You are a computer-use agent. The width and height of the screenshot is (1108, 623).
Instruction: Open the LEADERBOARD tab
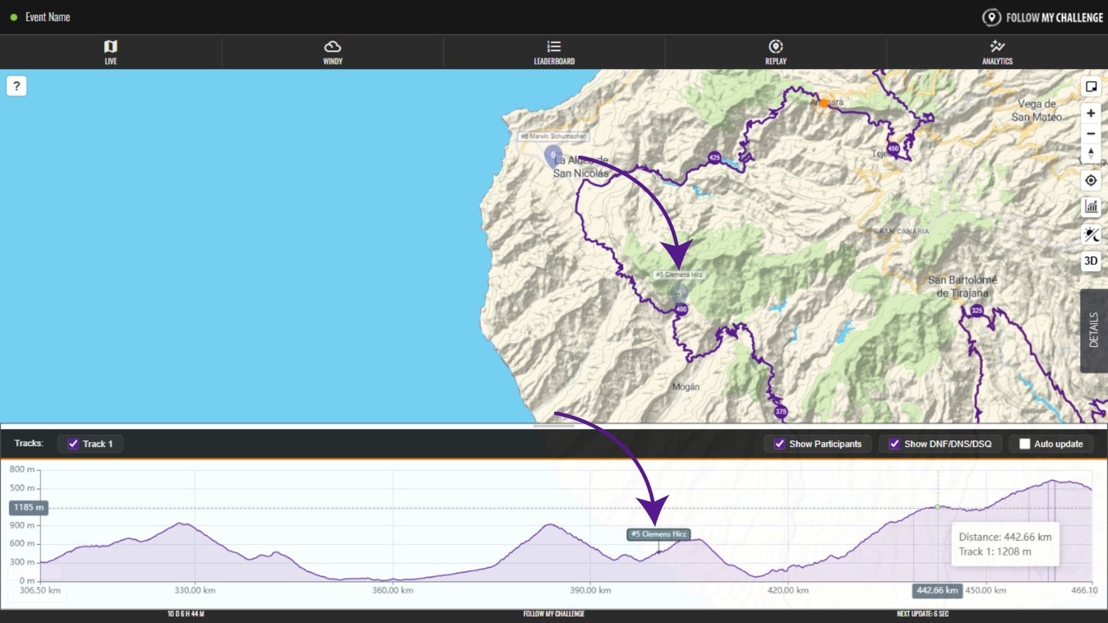tap(554, 52)
